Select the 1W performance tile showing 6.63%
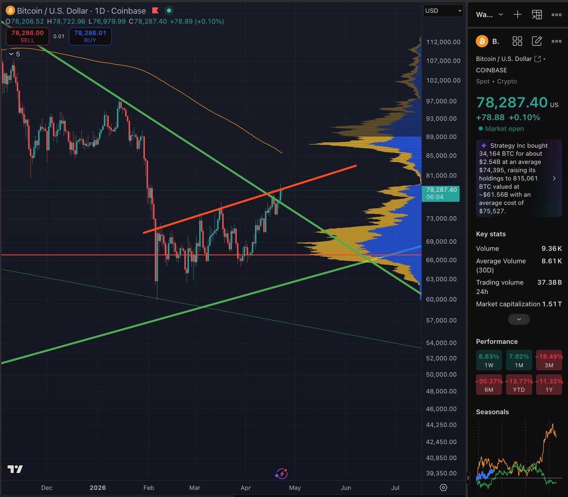This screenshot has height=497, width=568. coord(489,361)
